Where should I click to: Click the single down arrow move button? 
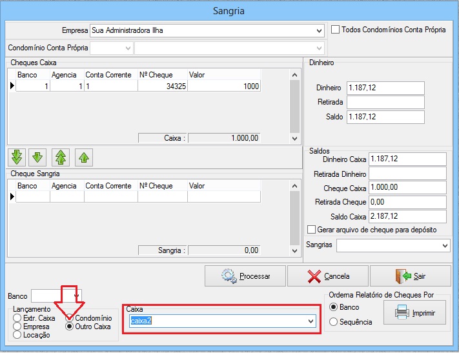click(x=37, y=157)
